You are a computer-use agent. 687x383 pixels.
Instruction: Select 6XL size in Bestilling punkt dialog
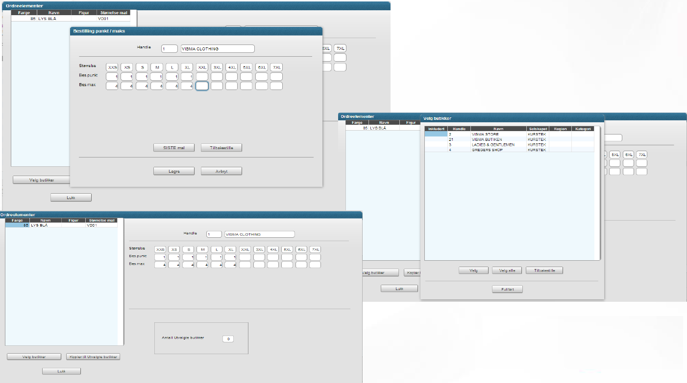(262, 67)
